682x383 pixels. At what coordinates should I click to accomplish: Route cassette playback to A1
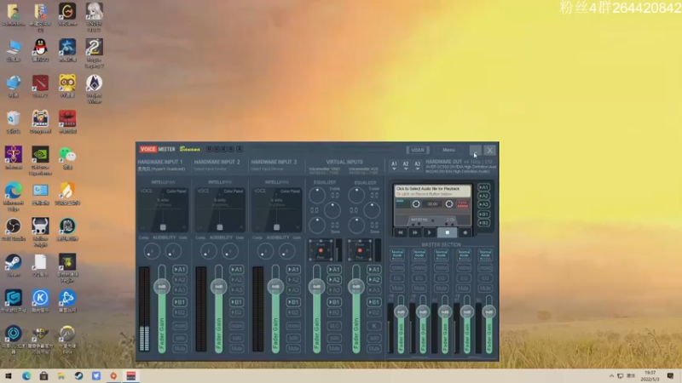(483, 187)
